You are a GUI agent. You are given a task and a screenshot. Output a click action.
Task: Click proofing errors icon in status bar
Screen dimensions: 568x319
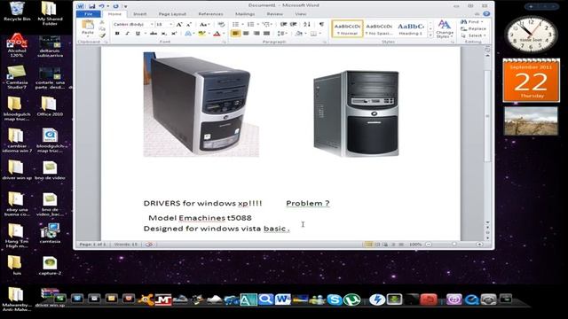point(149,245)
